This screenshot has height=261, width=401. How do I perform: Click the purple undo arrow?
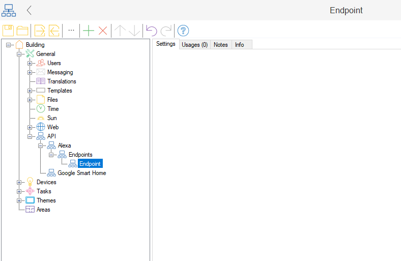pos(151,31)
